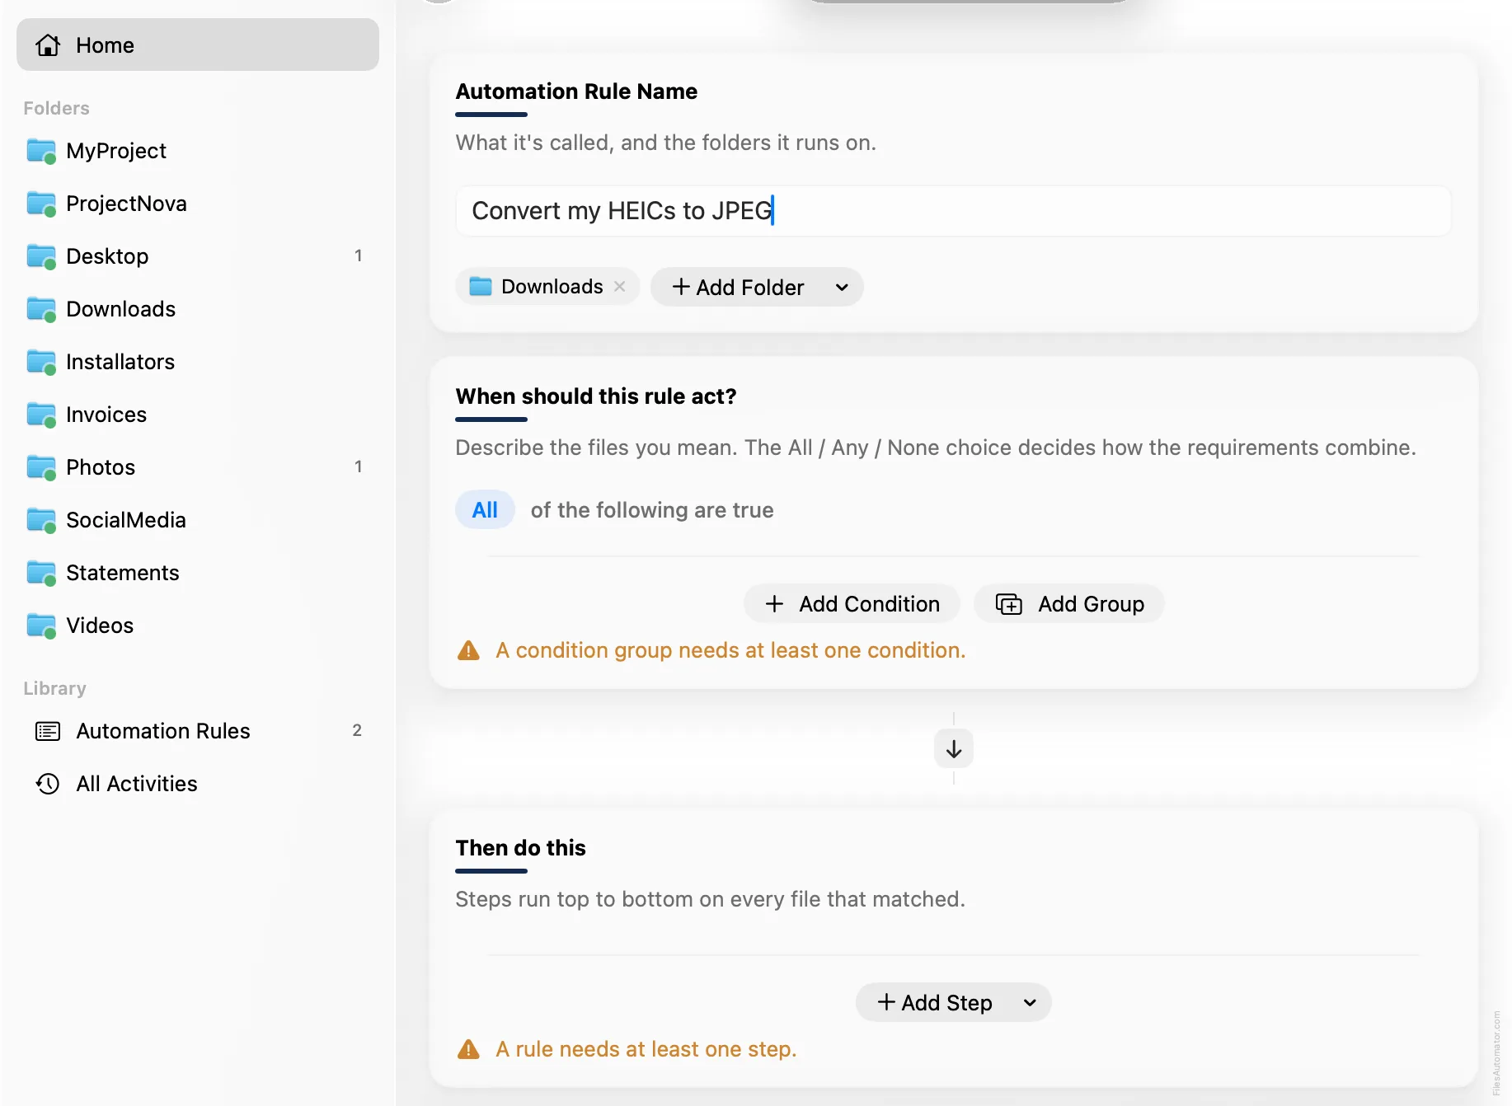Click the Add Group stacked icon

(x=1008, y=604)
